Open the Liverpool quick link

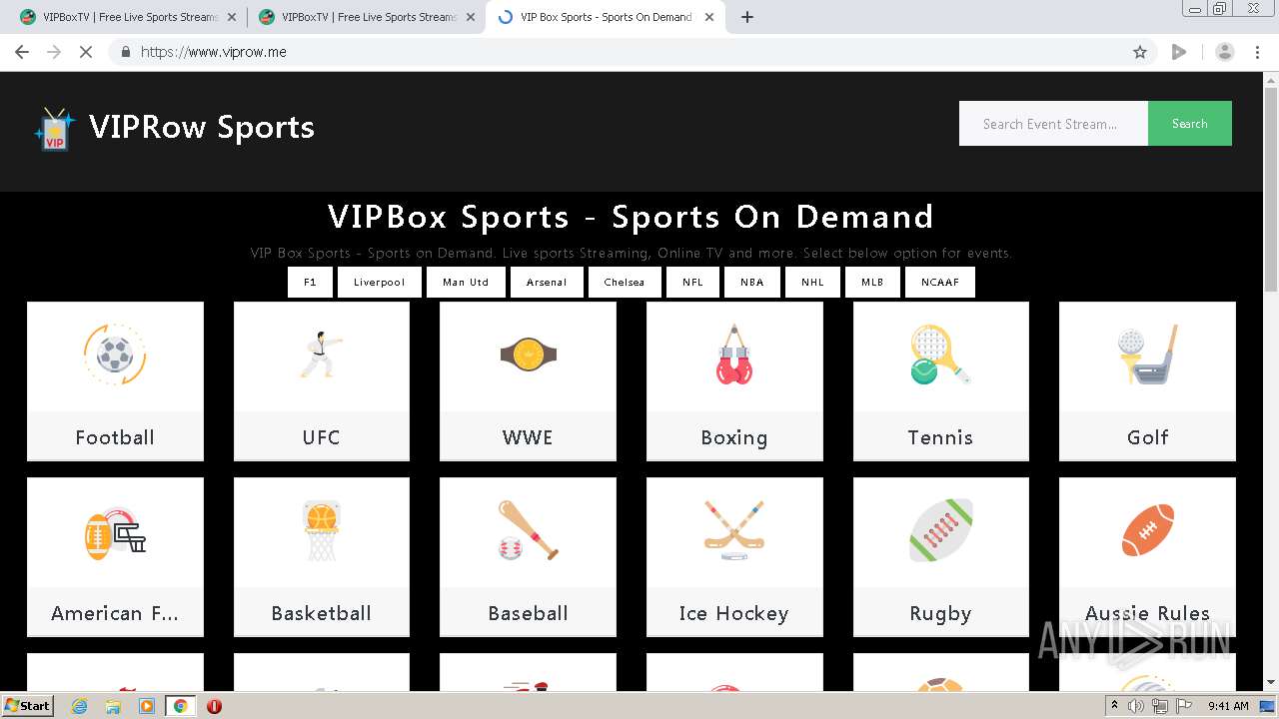coord(379,282)
